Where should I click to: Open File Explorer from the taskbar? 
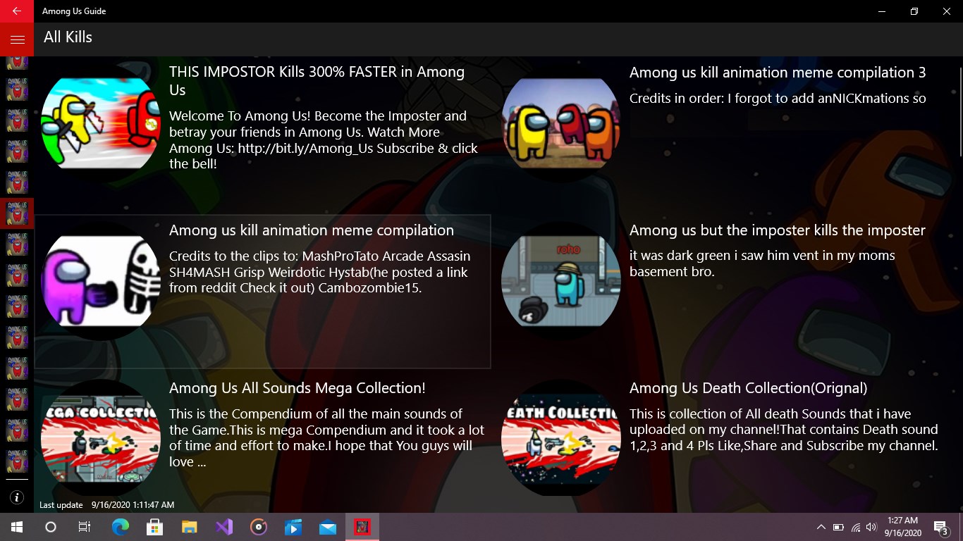tap(189, 527)
